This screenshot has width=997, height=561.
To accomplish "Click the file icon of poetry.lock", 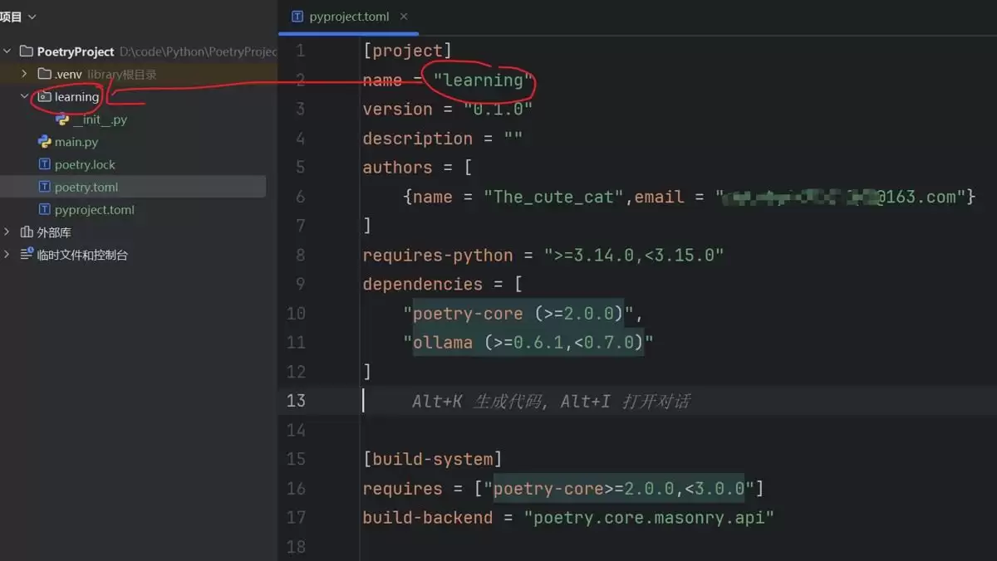I will [45, 164].
